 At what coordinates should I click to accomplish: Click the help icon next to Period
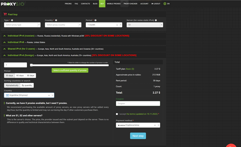pyautogui.click(x=95, y=20)
